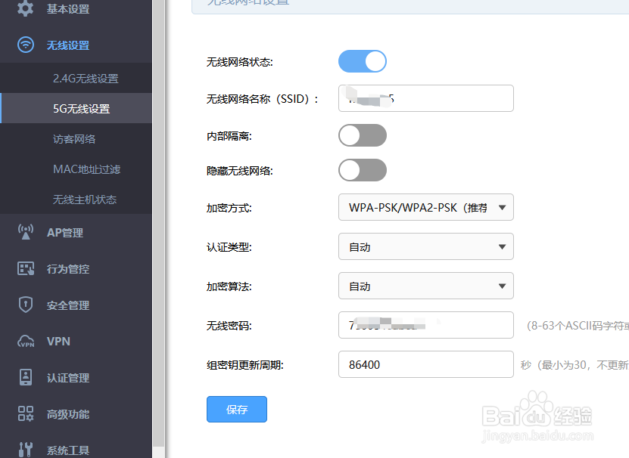Click the SSID name input field
629x458 pixels.
pyautogui.click(x=426, y=98)
